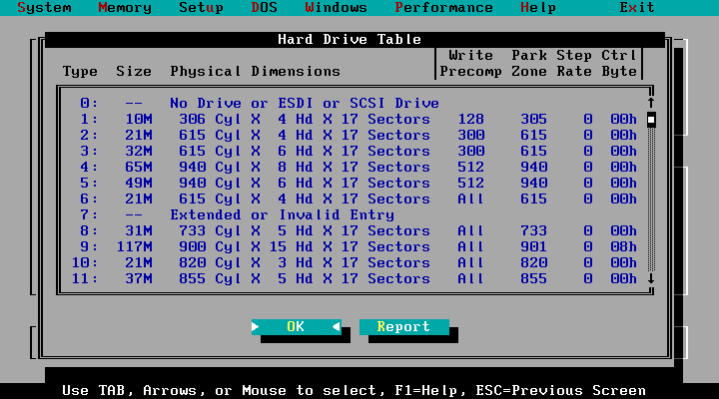Click the scroll down arrow in table

(x=651, y=278)
